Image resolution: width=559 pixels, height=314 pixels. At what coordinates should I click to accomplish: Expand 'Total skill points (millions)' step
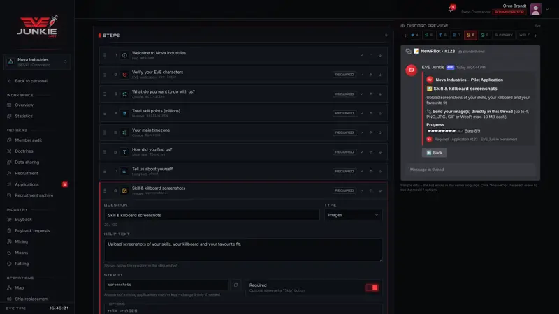(x=361, y=113)
